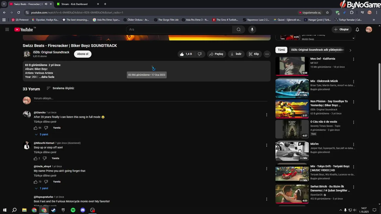The height and width of the screenshot is (214, 381).
Task: Show next filter chips with arrow
Action: 350,50
